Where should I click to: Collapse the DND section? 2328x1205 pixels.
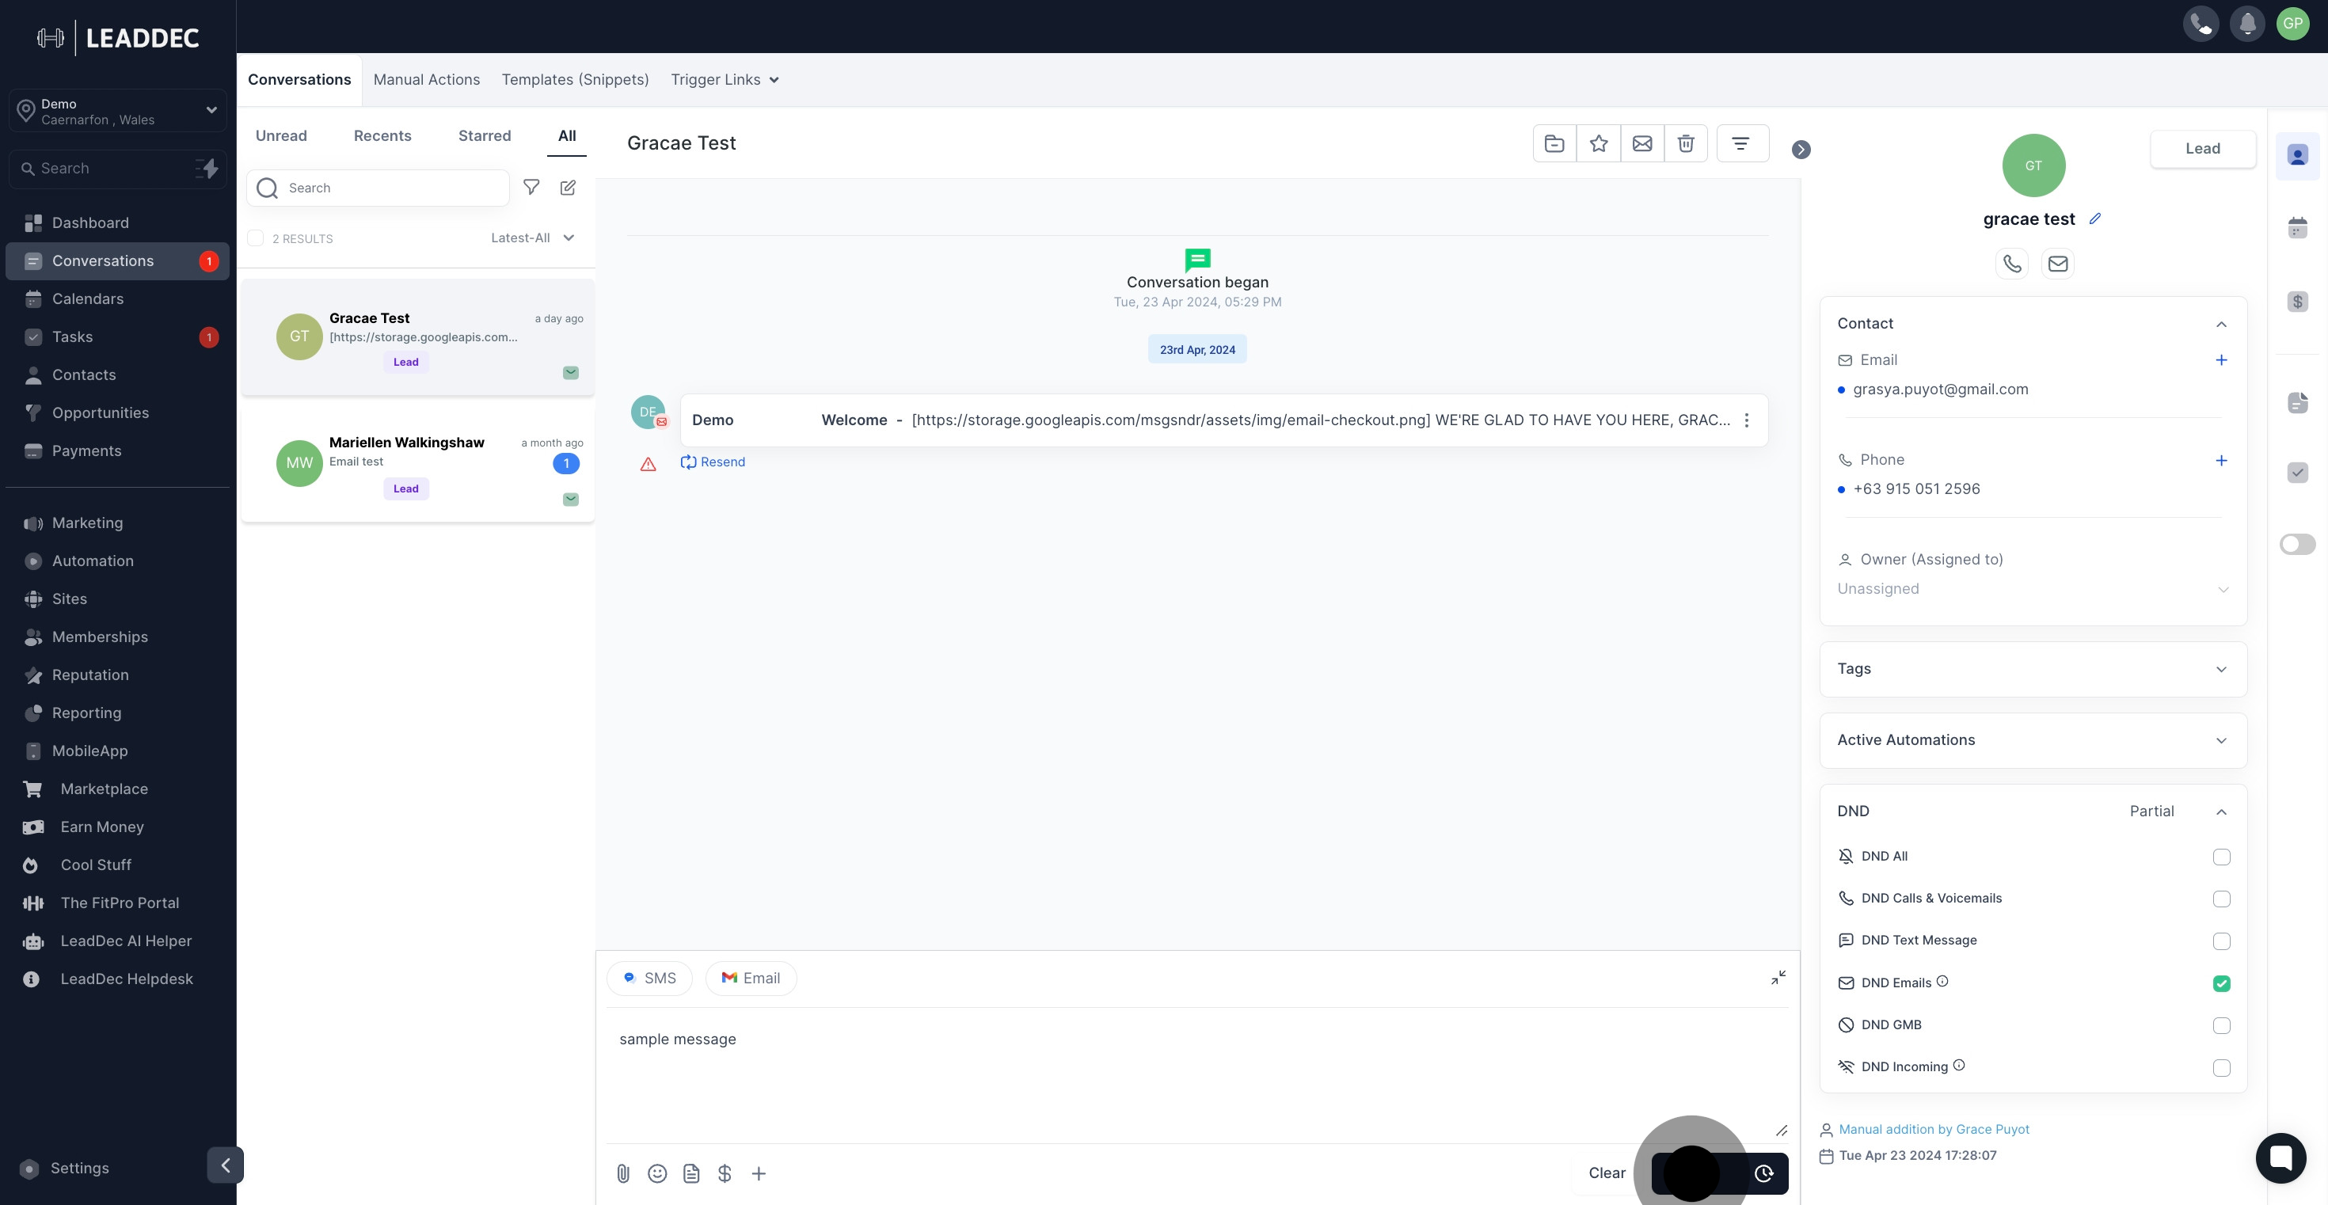click(x=2221, y=812)
